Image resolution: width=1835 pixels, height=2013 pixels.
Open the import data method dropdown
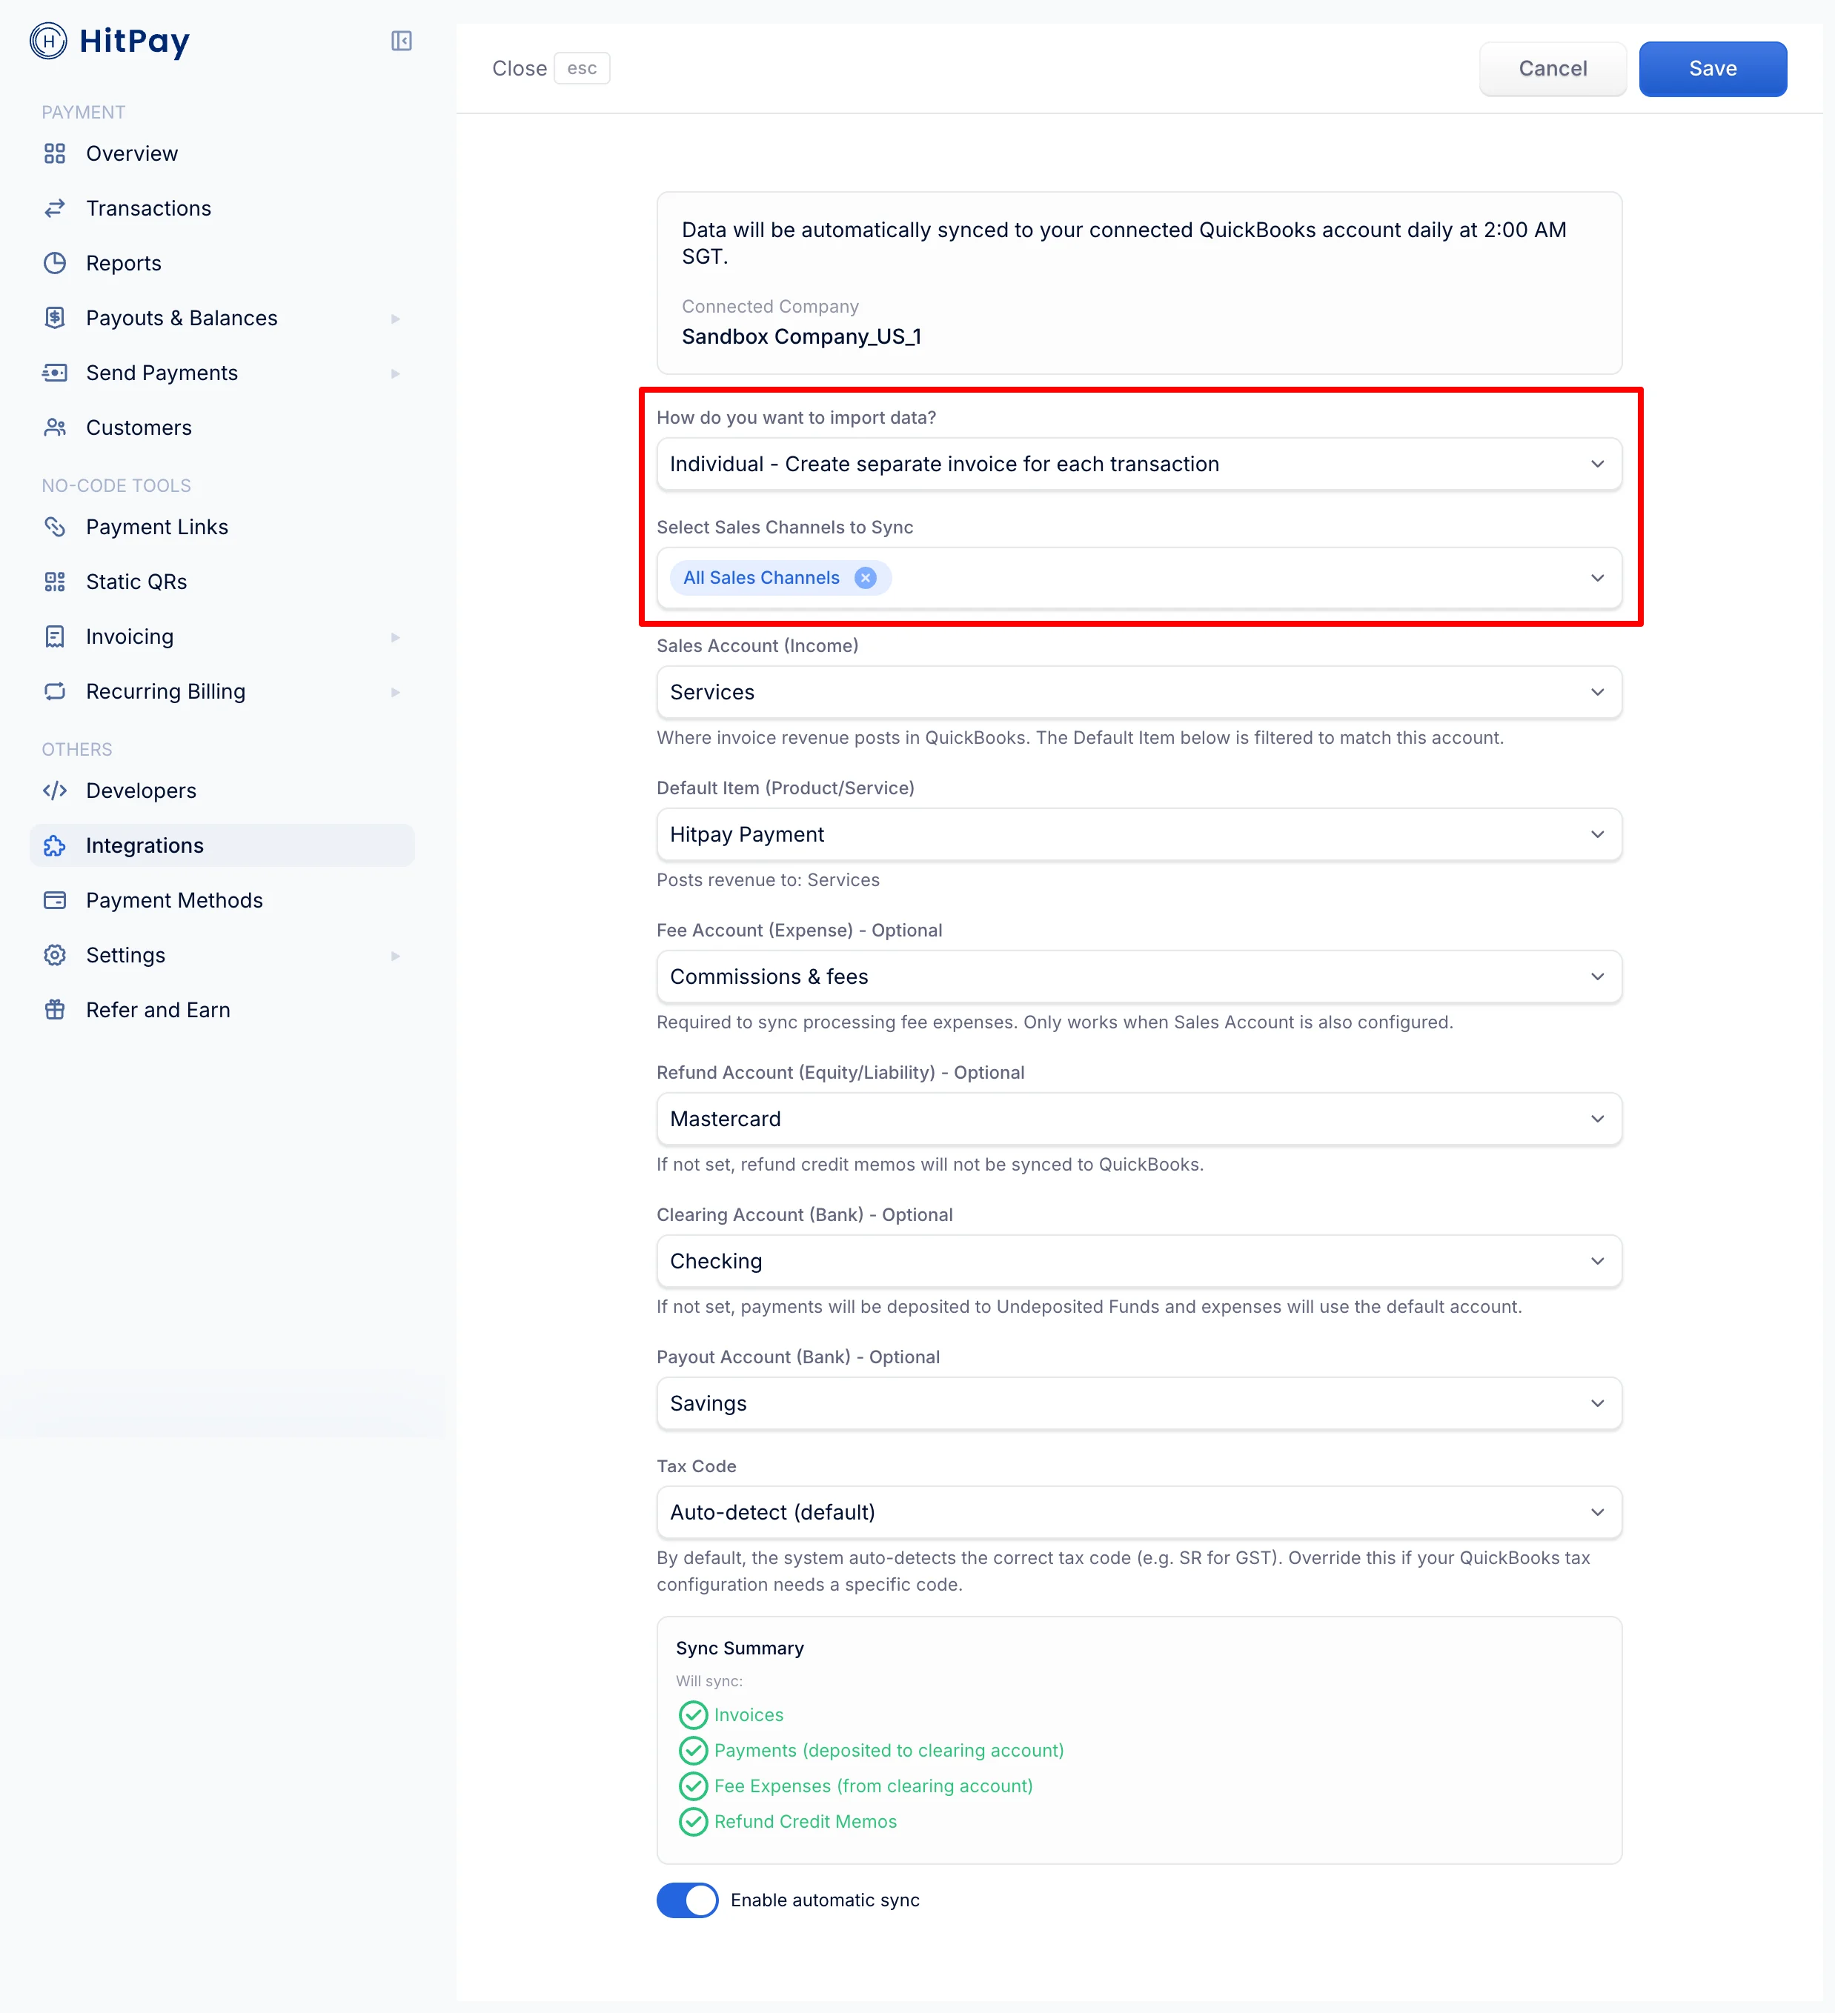point(1139,465)
